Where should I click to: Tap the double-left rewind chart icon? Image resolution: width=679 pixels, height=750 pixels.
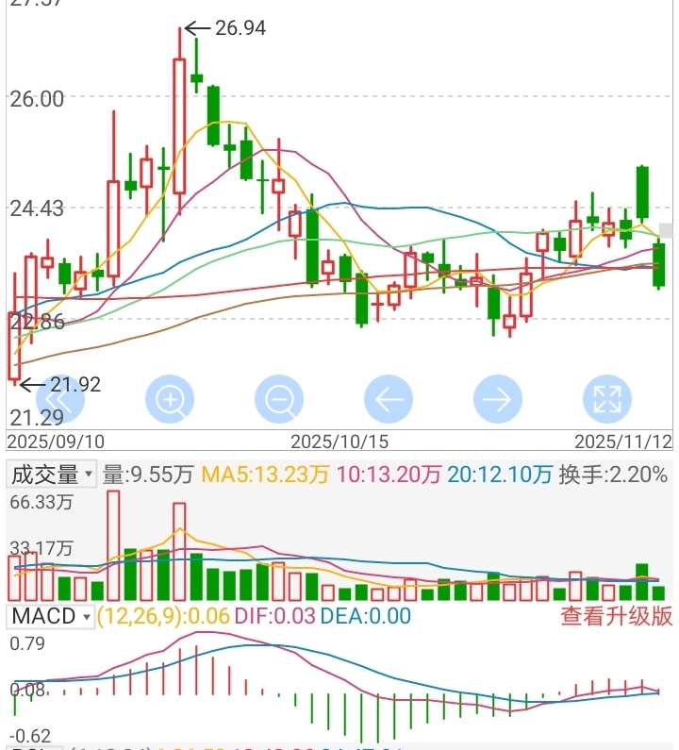[x=60, y=399]
